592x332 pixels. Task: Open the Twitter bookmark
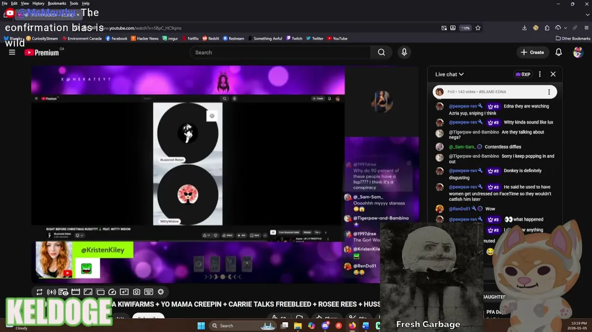pyautogui.click(x=315, y=39)
